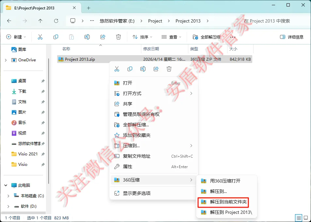The image size is (311, 222).
Task: Open the 新建 dropdown
Action: (x=16, y=37)
